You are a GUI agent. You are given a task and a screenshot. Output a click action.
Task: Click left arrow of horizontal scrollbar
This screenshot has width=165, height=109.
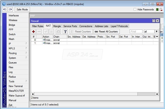coord(33,94)
